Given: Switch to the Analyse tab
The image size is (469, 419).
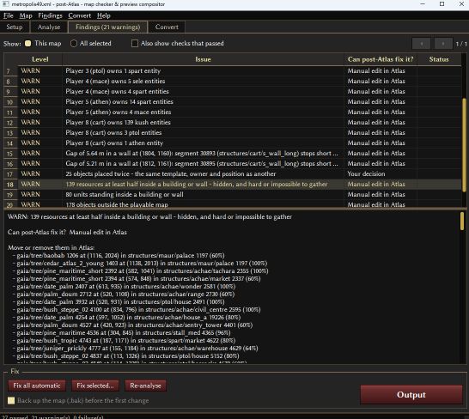Looking at the screenshot, I should point(49,27).
